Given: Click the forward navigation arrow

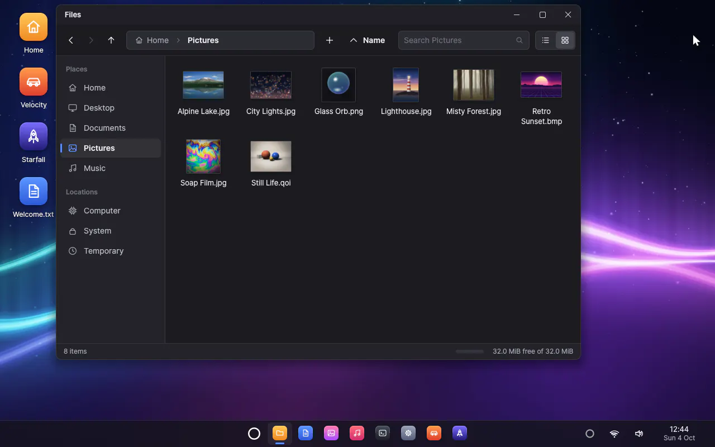Looking at the screenshot, I should click(91, 40).
